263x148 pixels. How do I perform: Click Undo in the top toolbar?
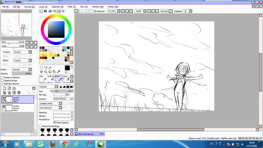(76, 11)
